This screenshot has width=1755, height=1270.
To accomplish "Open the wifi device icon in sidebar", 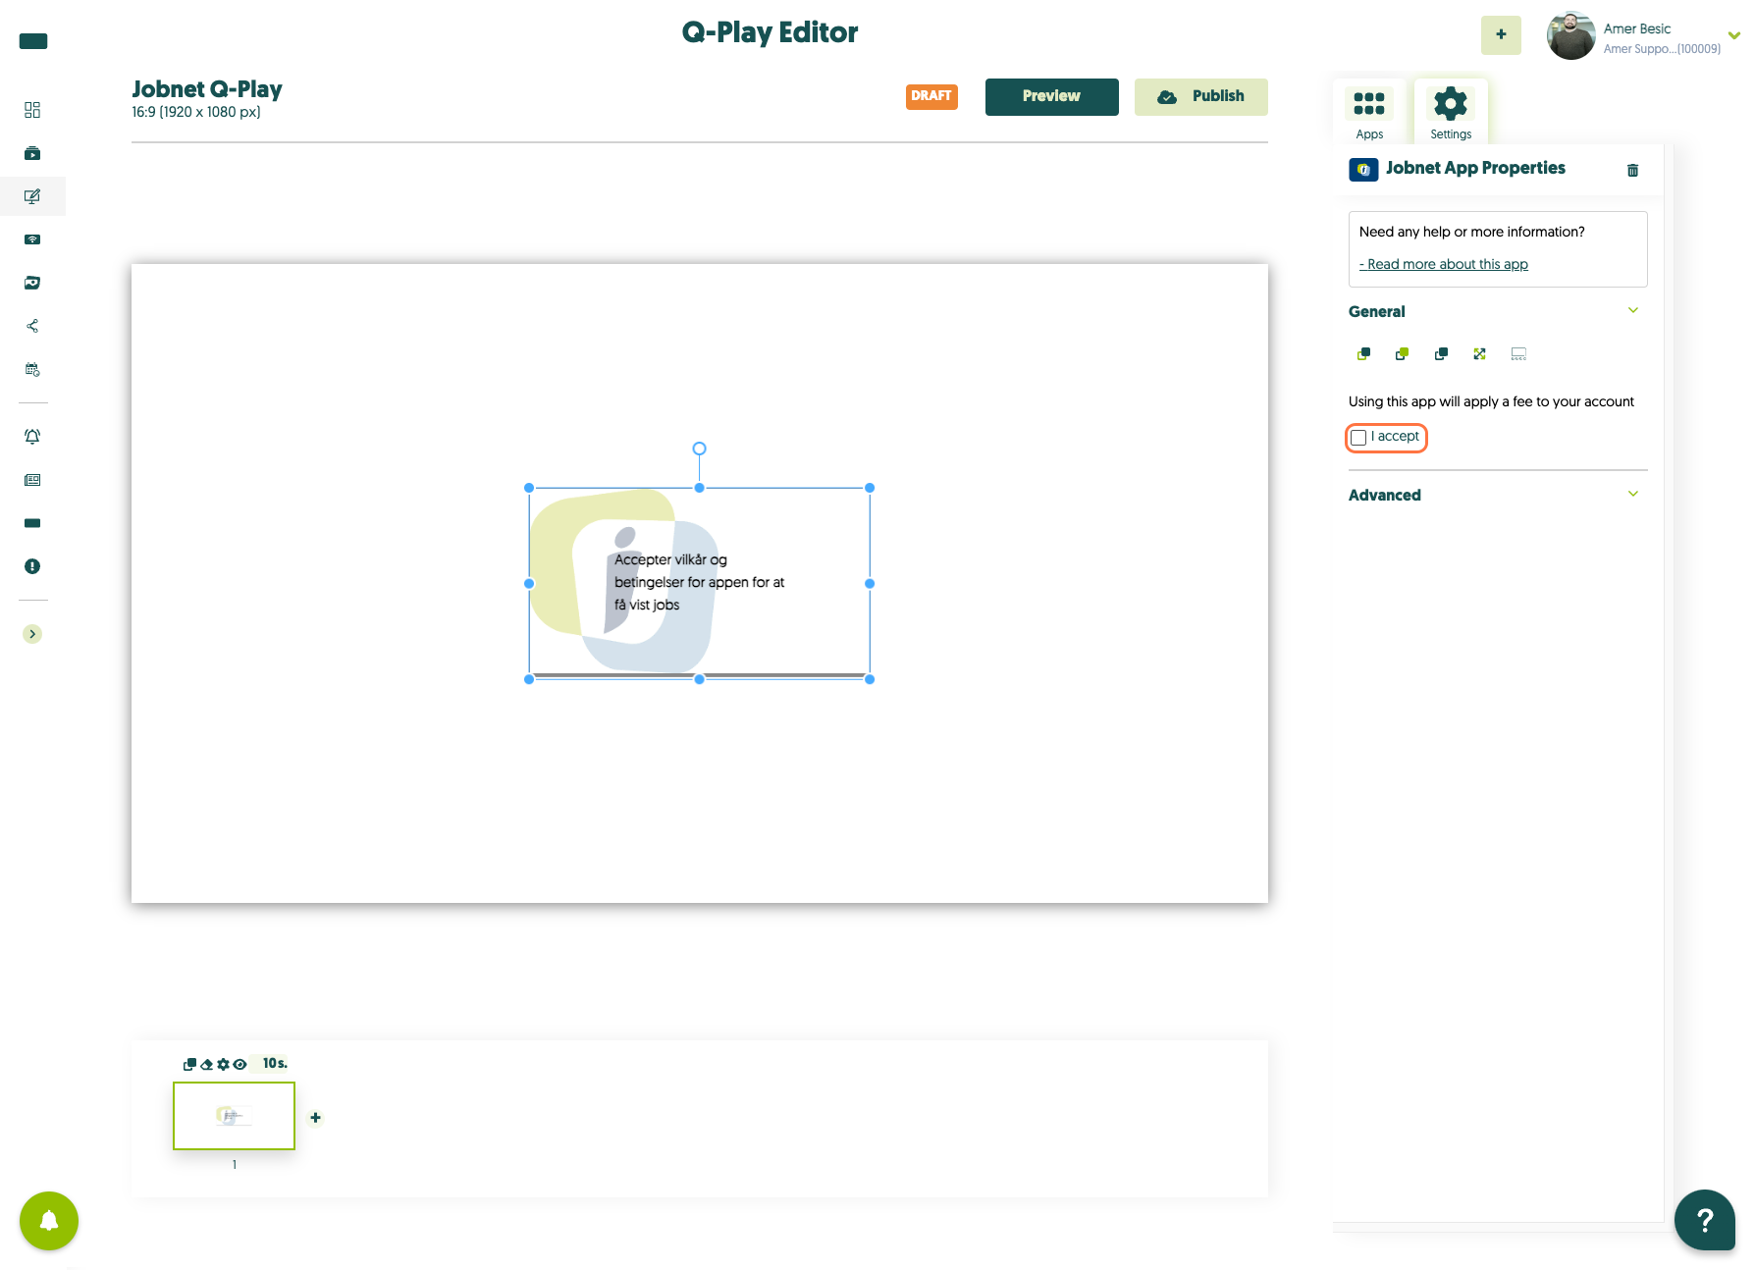I will click(x=32, y=239).
